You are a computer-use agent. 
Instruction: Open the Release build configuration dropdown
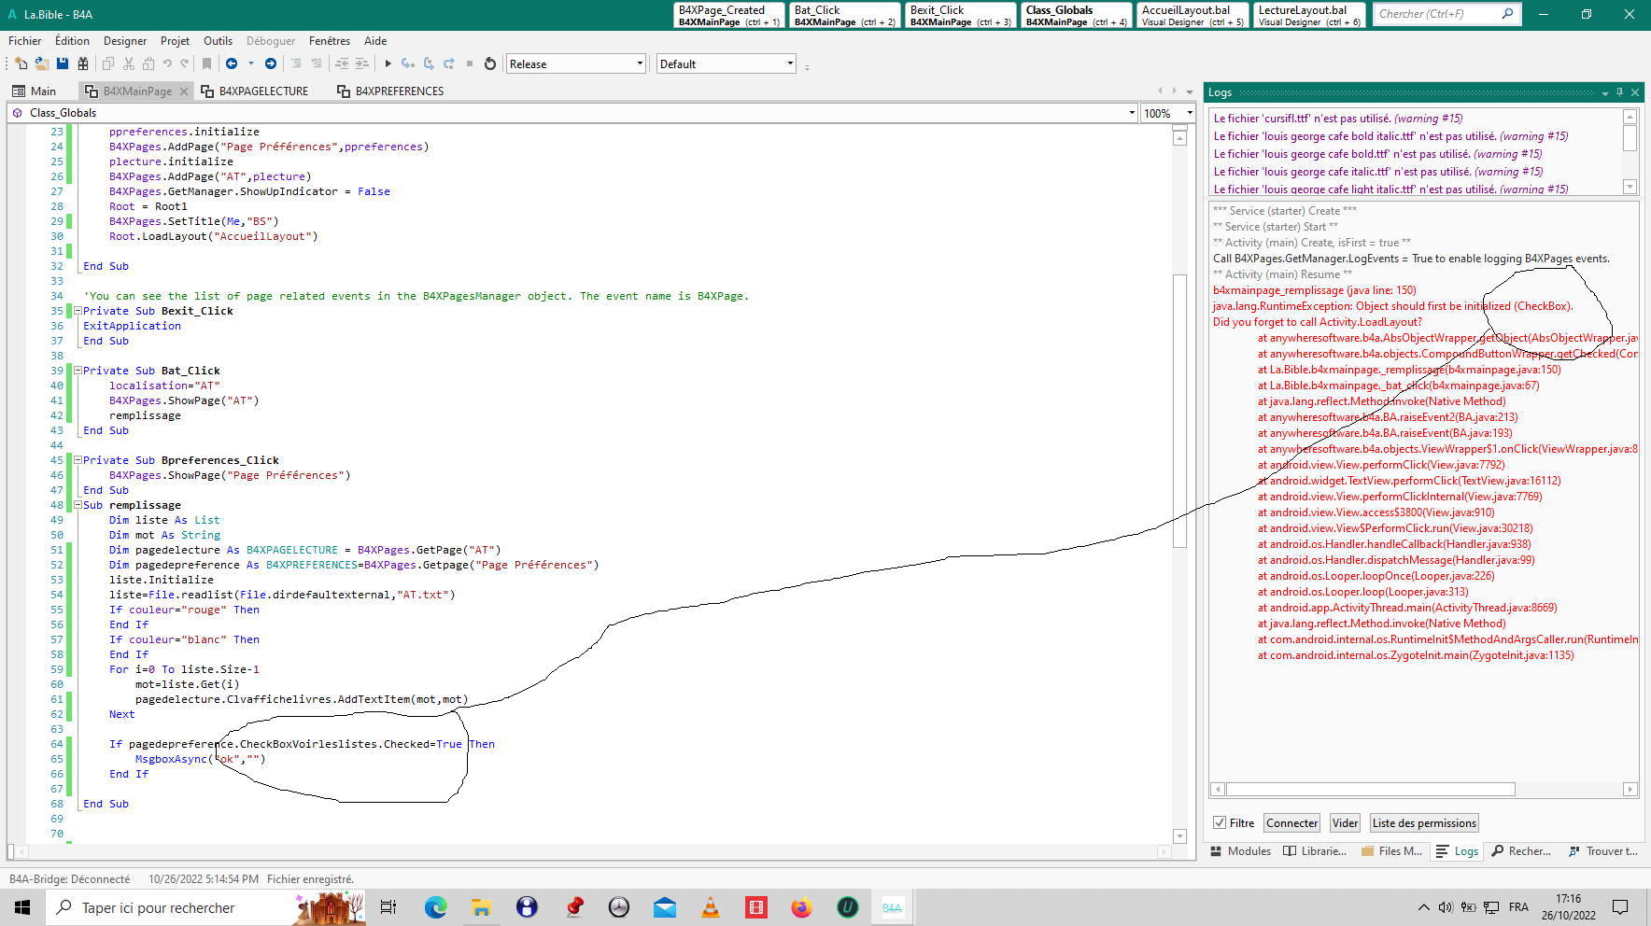pyautogui.click(x=575, y=63)
